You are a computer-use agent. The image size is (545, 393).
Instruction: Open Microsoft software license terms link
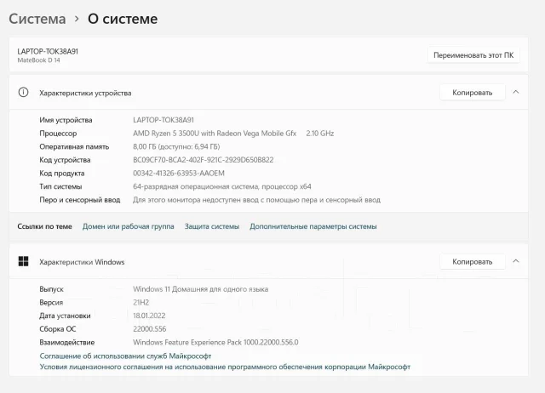pos(225,367)
